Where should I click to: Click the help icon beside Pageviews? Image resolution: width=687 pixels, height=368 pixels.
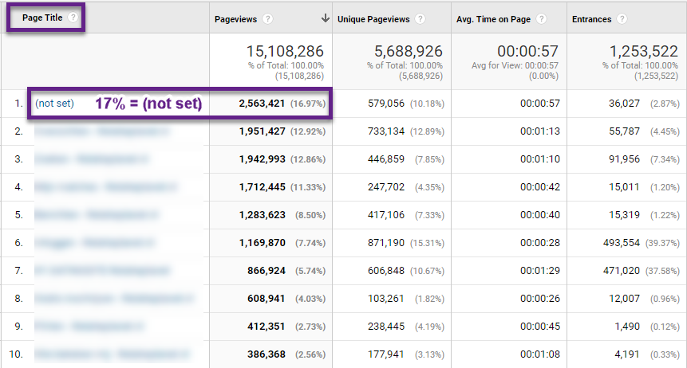click(267, 19)
